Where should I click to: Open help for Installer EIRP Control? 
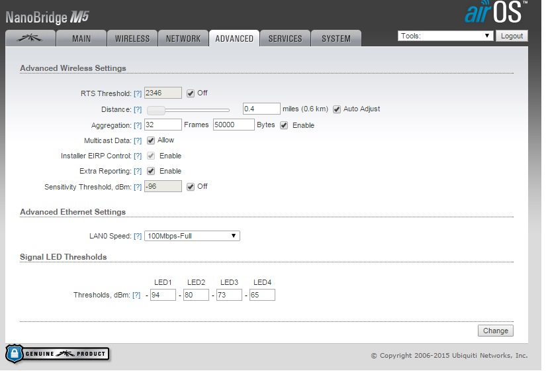138,156
